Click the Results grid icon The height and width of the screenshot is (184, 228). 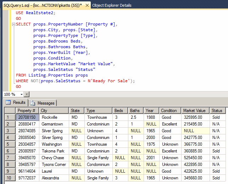(8, 102)
